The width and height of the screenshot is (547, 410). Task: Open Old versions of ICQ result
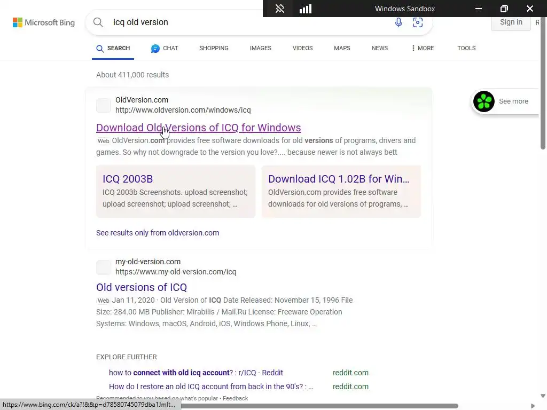[x=142, y=287]
